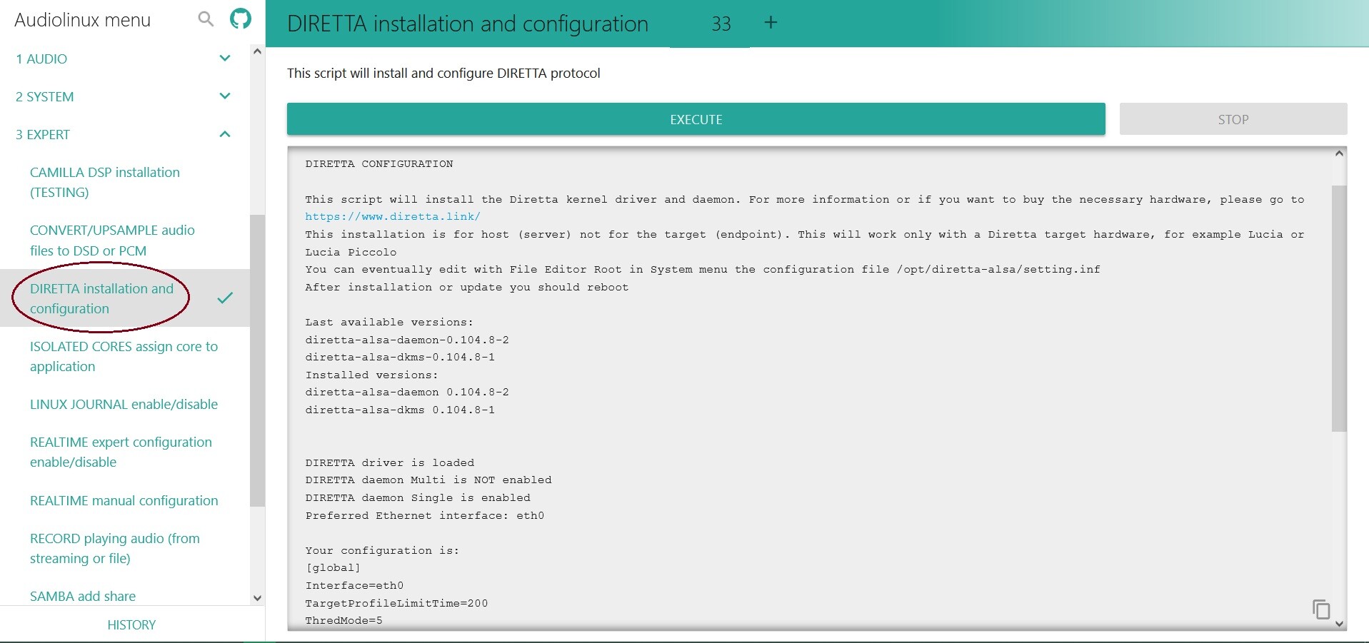Open REALTIME manual configuration
This screenshot has width=1369, height=643.
tap(124, 500)
